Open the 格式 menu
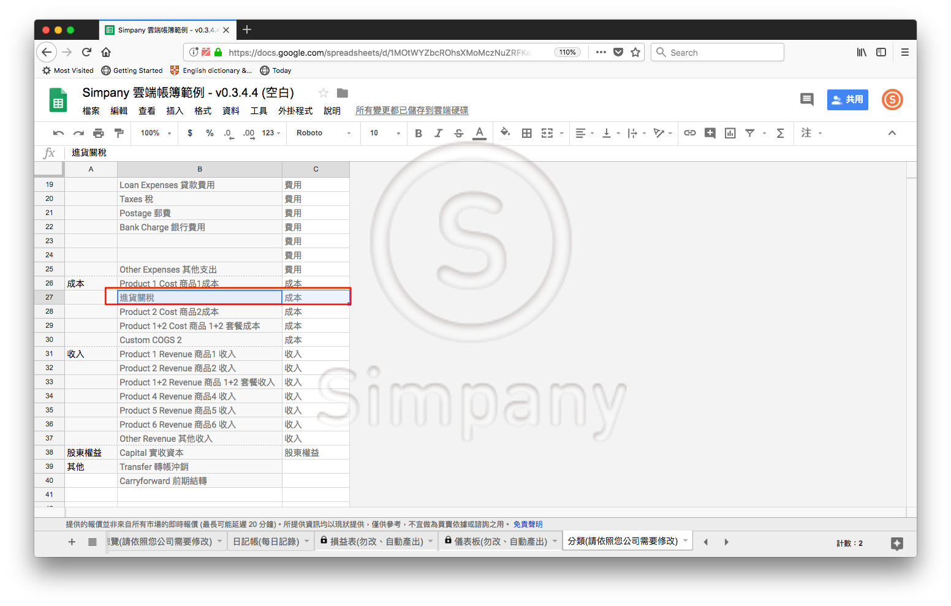Screen dimensions: 951x606 (x=203, y=111)
